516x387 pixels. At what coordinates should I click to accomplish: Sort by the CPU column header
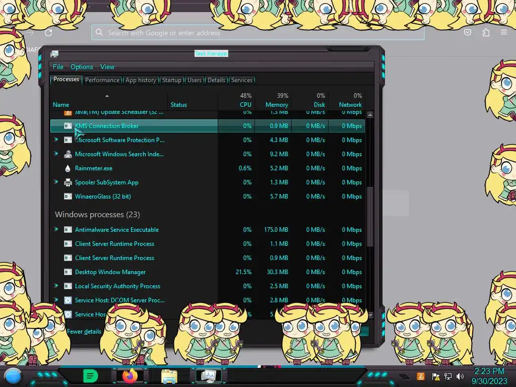(x=236, y=101)
